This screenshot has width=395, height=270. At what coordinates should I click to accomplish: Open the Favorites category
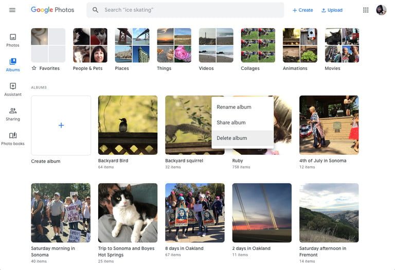[x=48, y=45]
